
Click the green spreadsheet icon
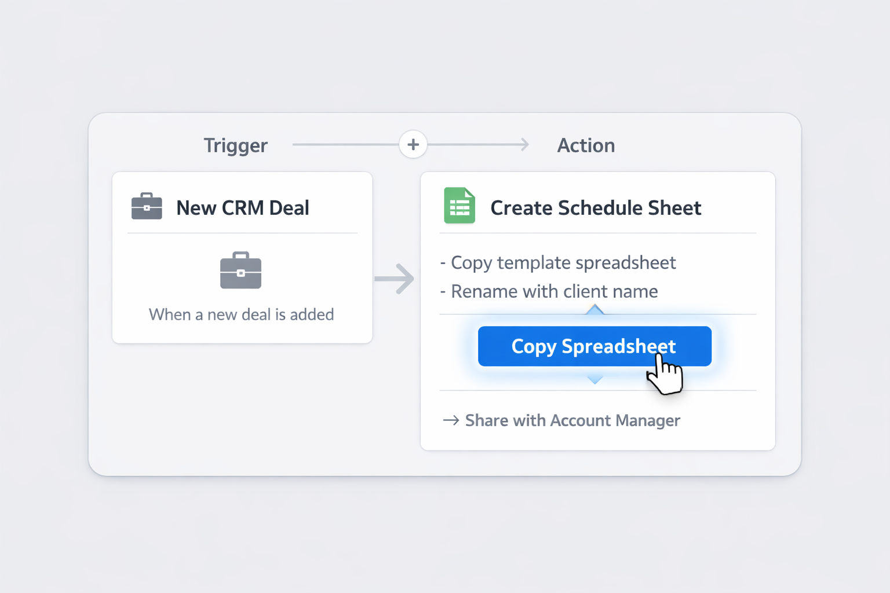point(459,206)
